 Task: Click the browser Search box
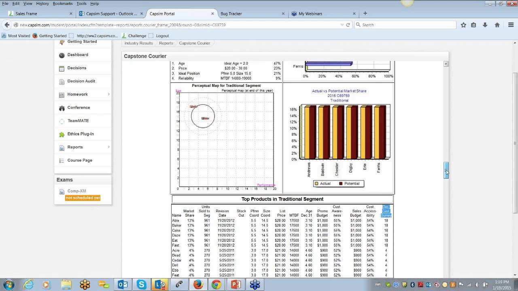[x=405, y=25]
